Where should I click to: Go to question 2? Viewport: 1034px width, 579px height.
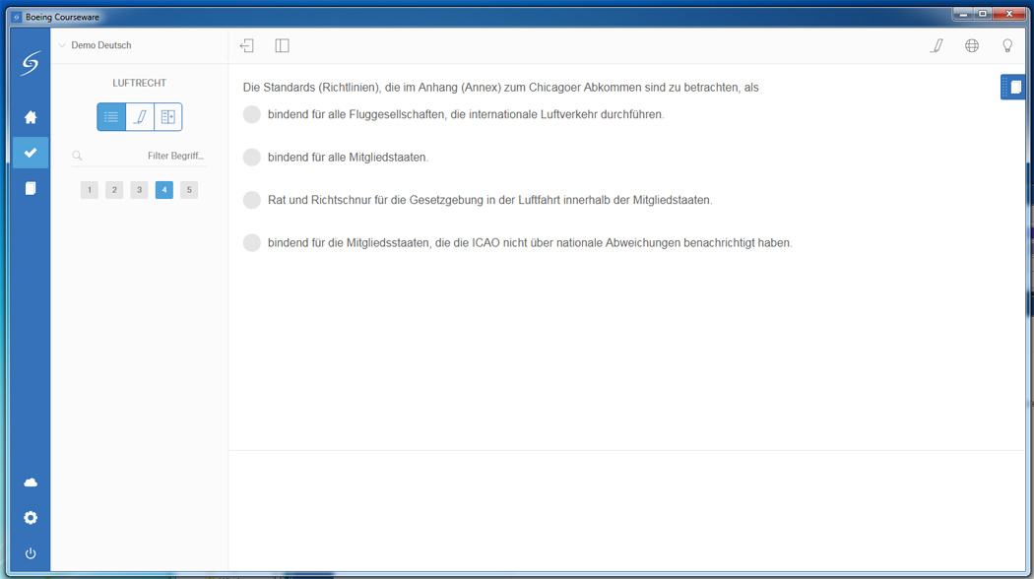click(114, 190)
